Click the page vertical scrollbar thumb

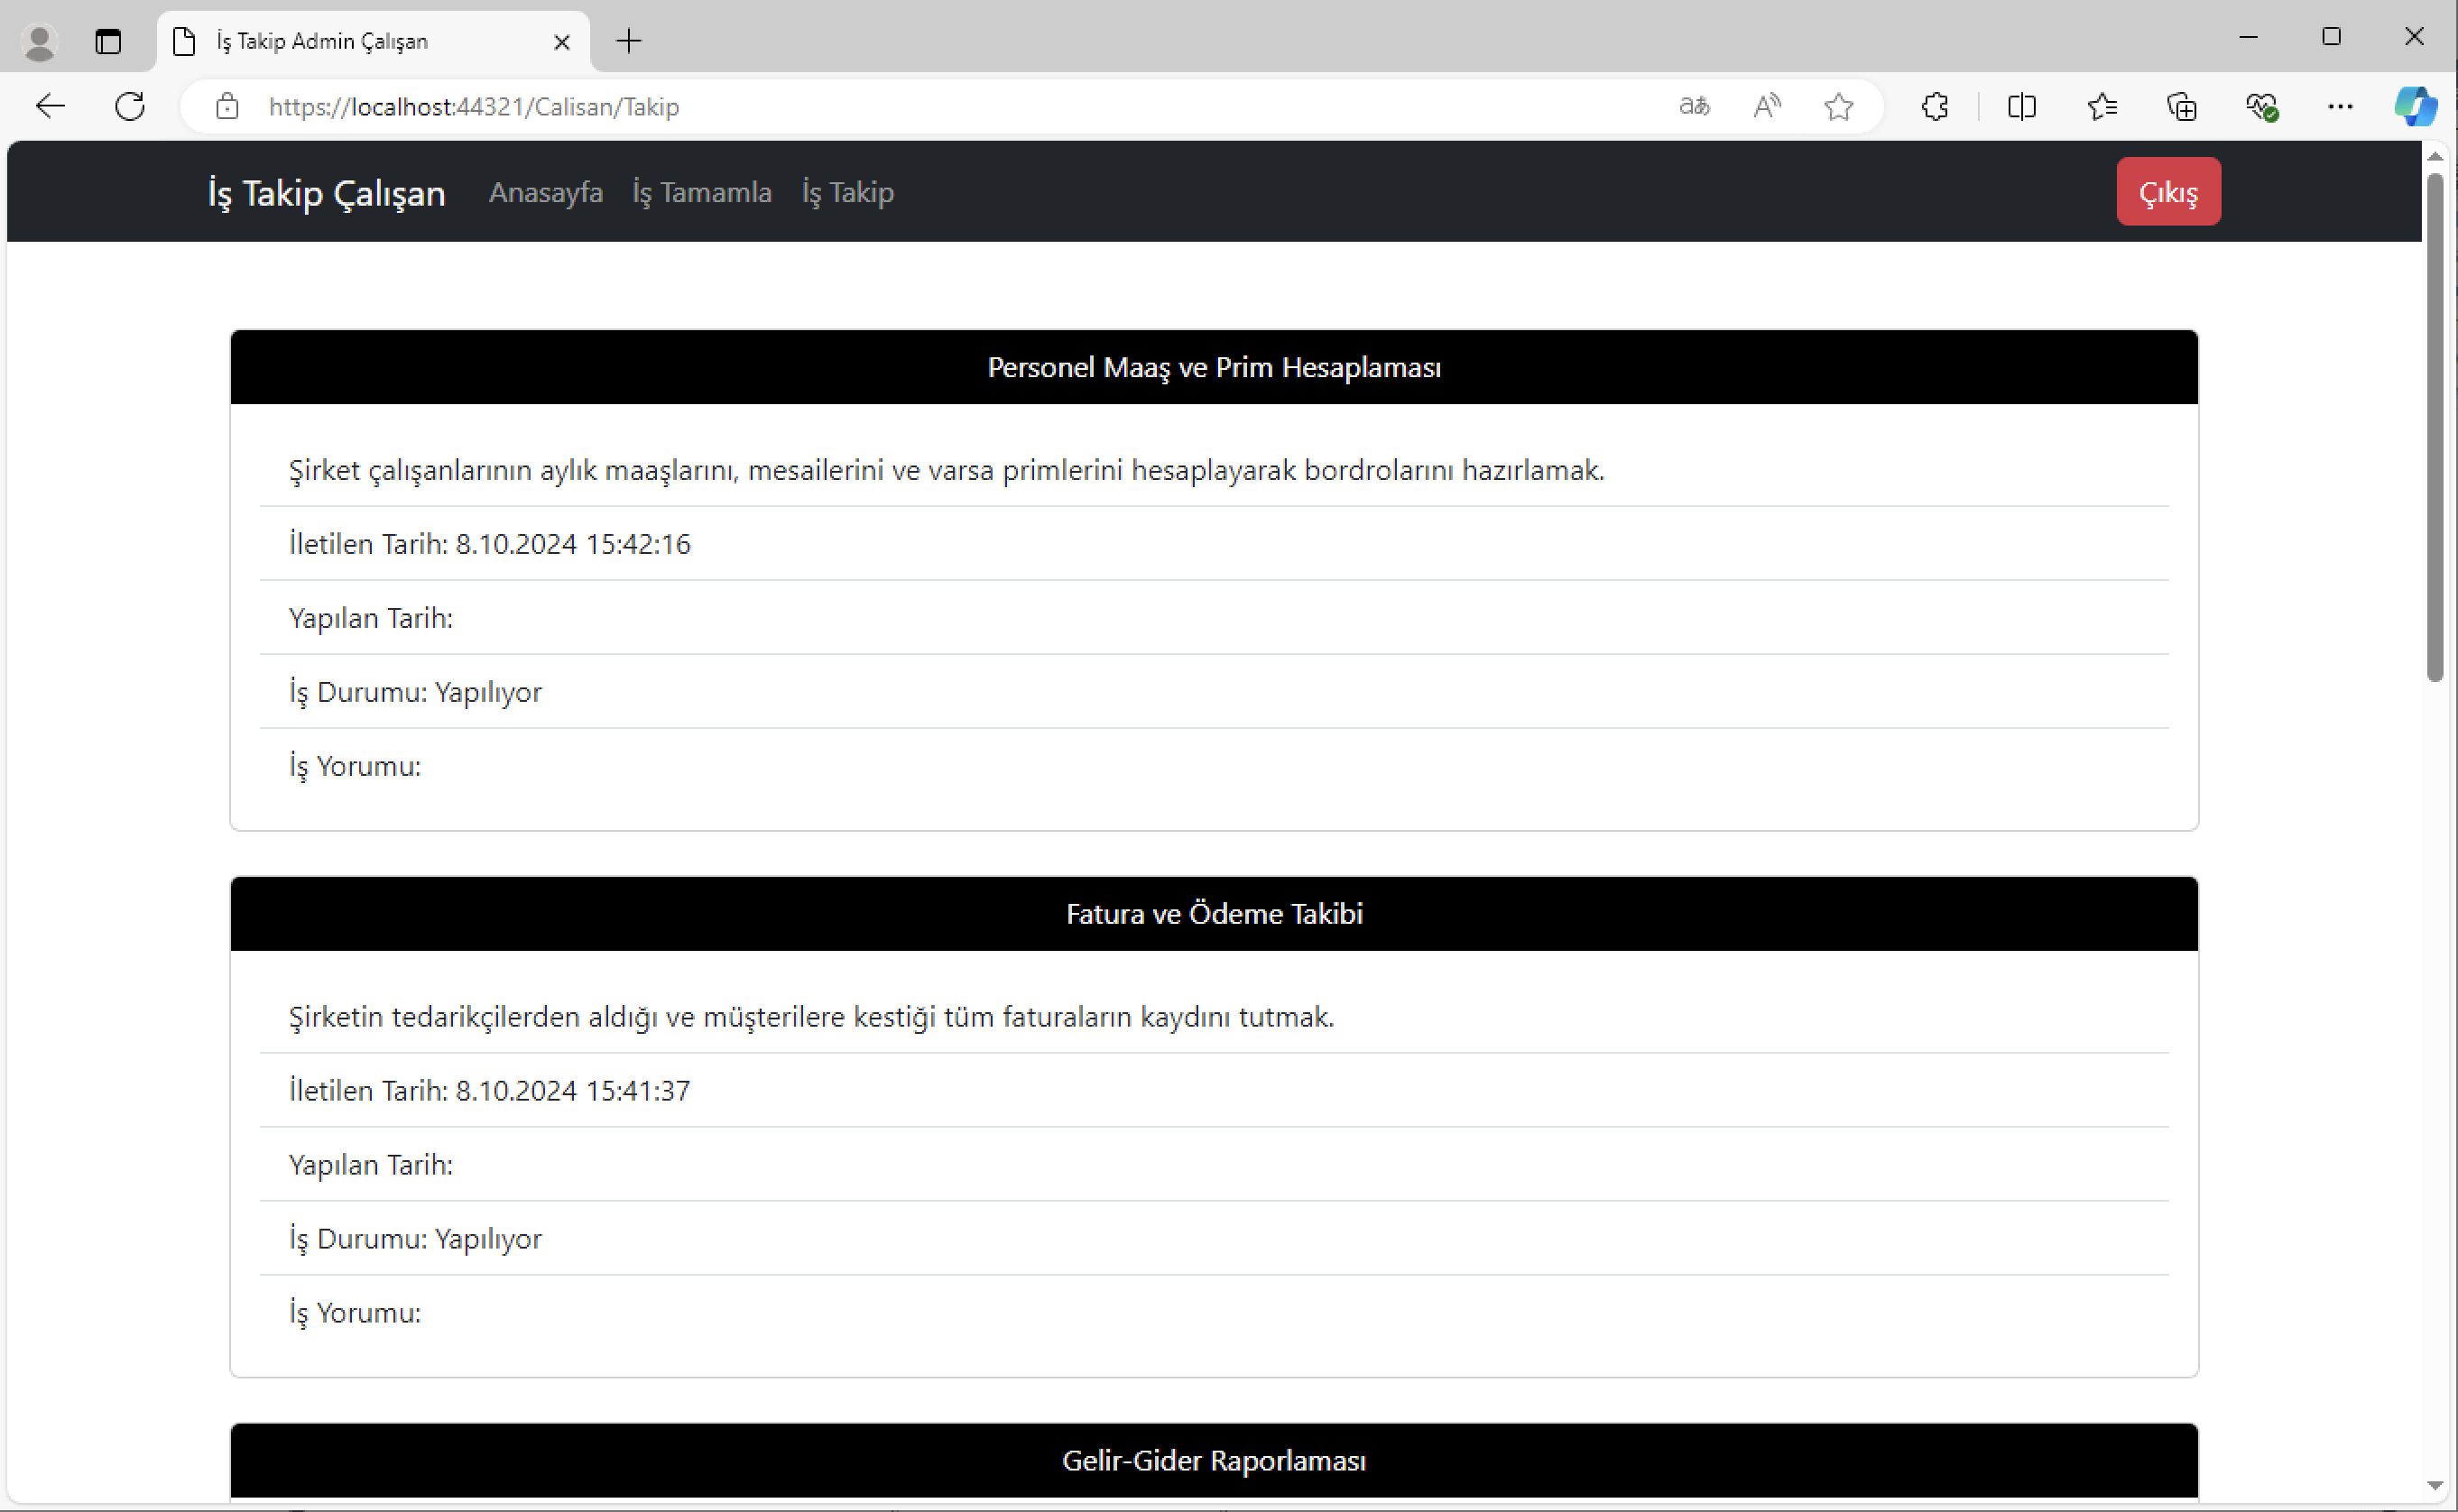click(2435, 428)
